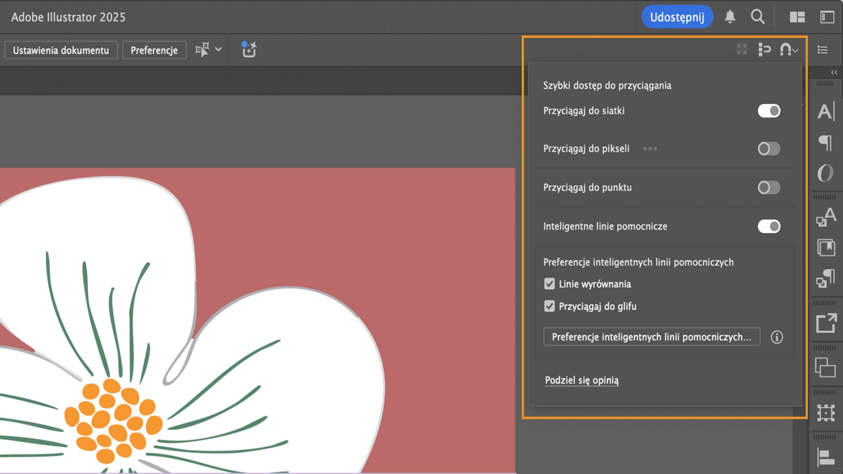Click the Preferencje button
The image size is (843, 474).
[154, 50]
